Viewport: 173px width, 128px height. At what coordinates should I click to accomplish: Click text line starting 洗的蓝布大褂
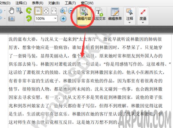tap(85, 39)
